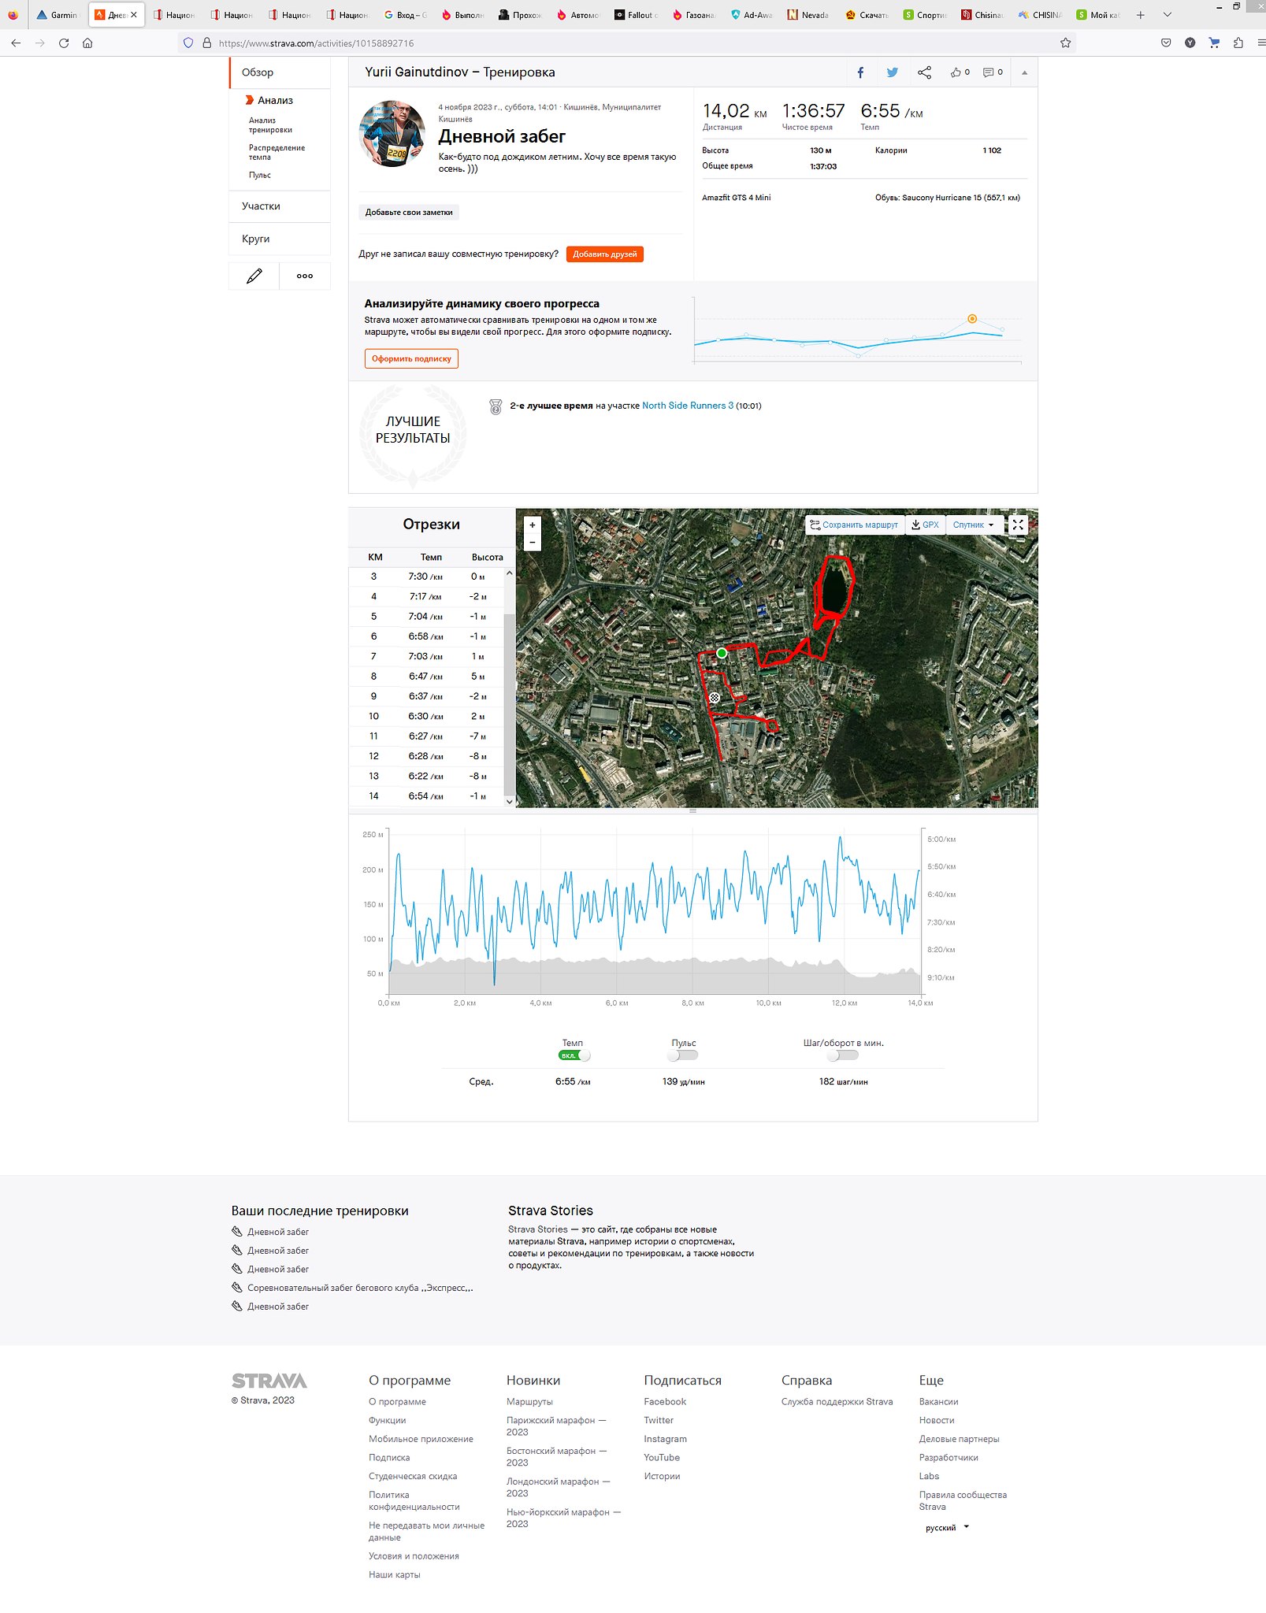Enable the Пульс chart toggle
The width and height of the screenshot is (1266, 1613).
pos(682,1055)
